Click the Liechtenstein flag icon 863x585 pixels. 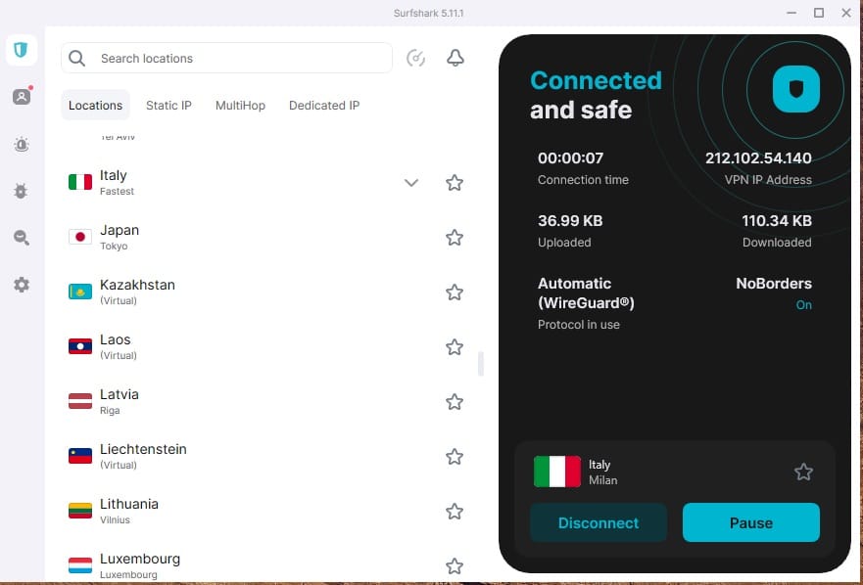point(80,456)
